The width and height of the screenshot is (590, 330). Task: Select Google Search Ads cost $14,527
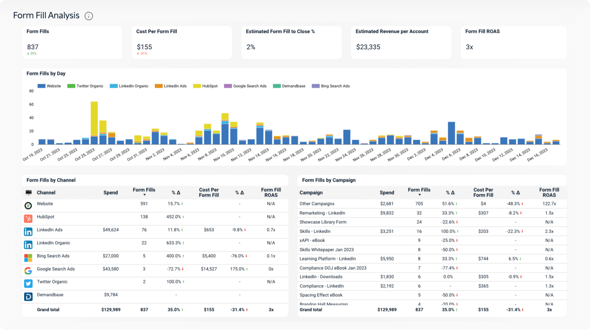209,269
